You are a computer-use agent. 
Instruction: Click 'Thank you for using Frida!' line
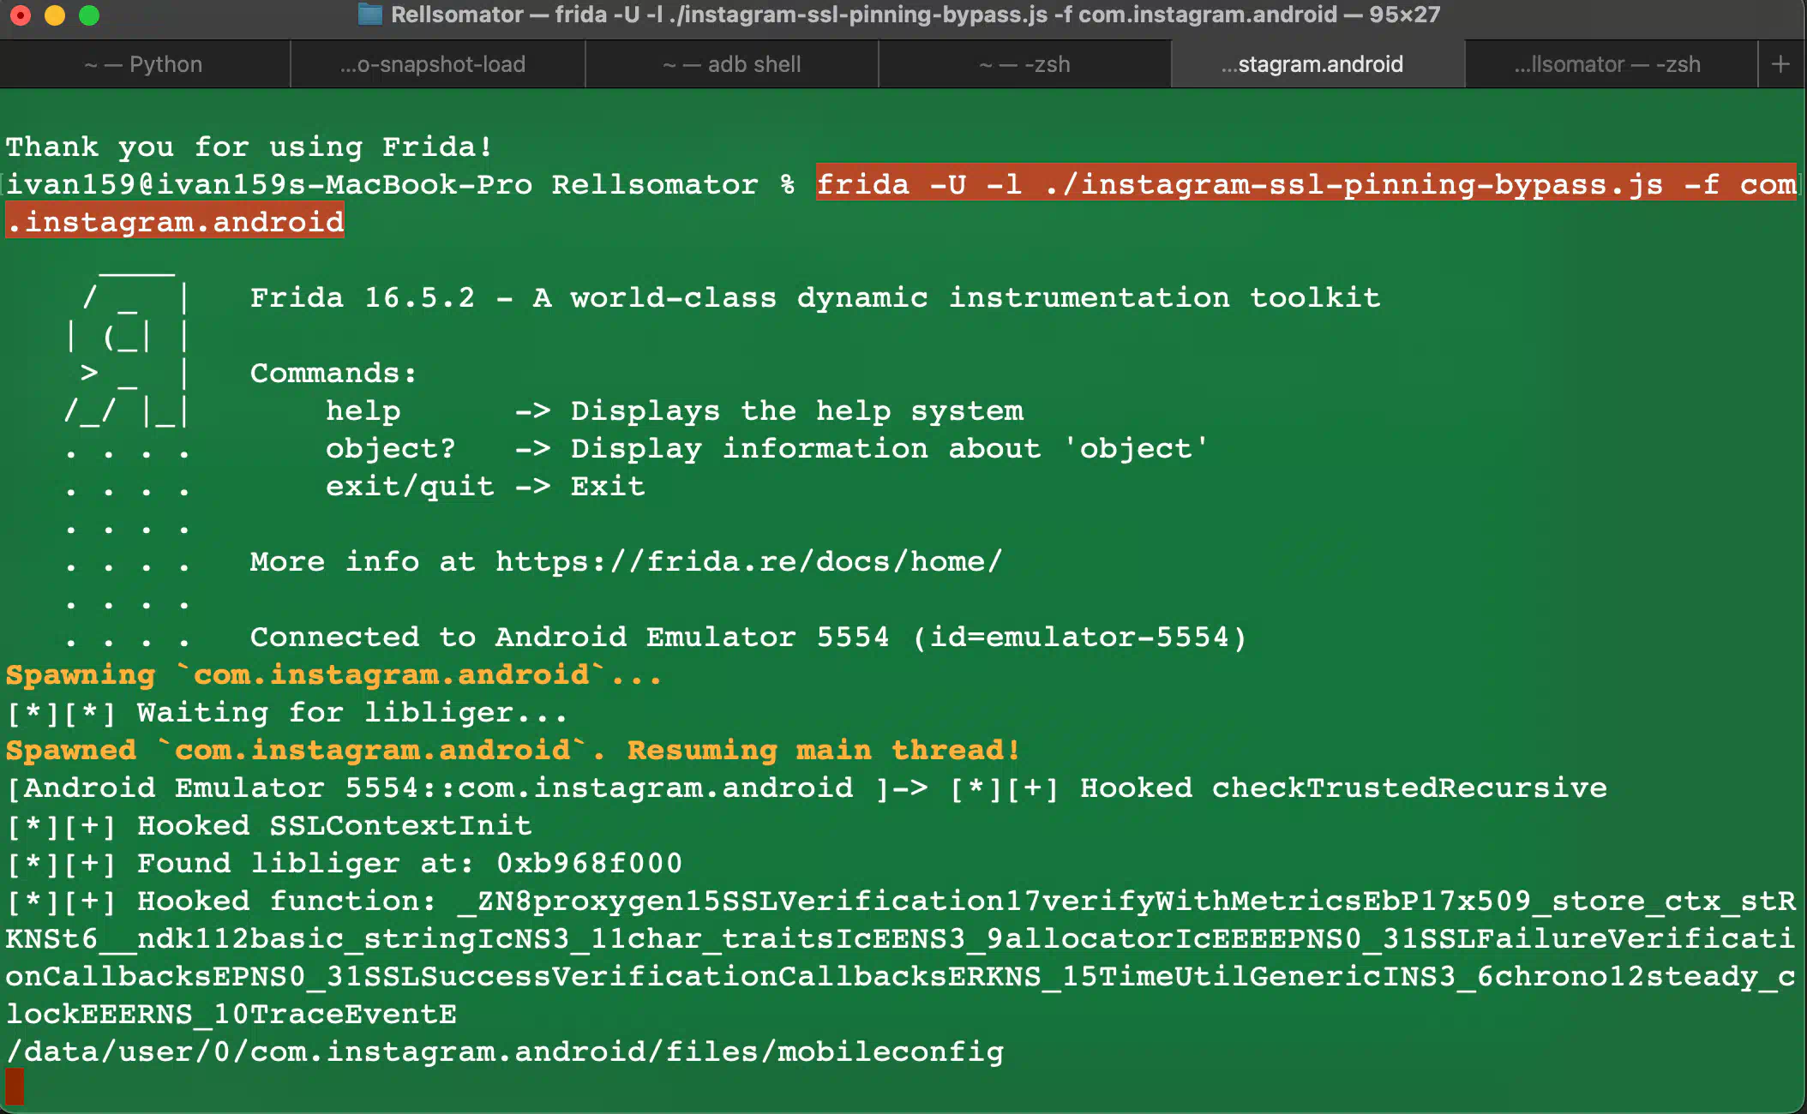point(249,147)
